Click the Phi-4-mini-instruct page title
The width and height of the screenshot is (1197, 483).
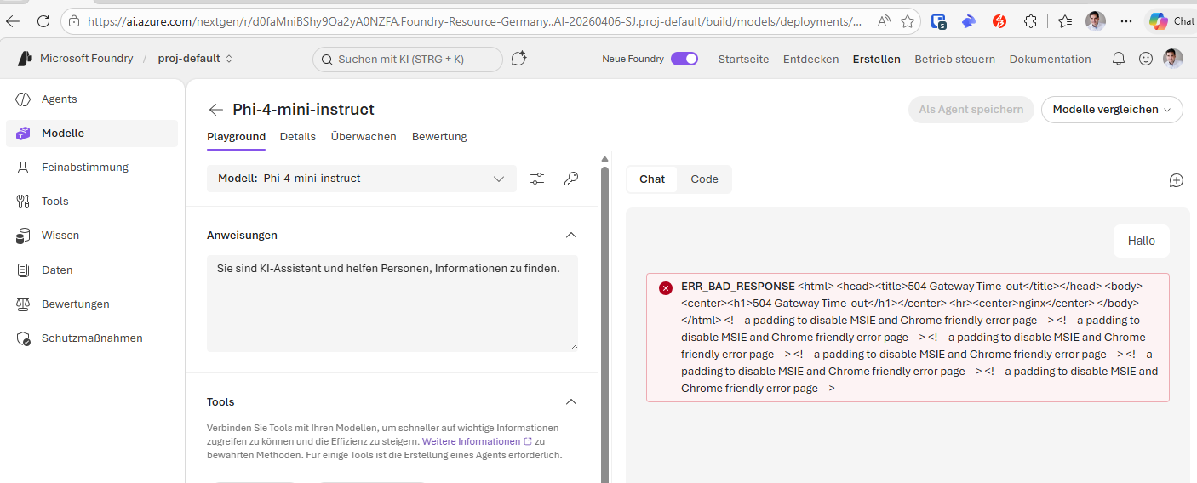(303, 110)
